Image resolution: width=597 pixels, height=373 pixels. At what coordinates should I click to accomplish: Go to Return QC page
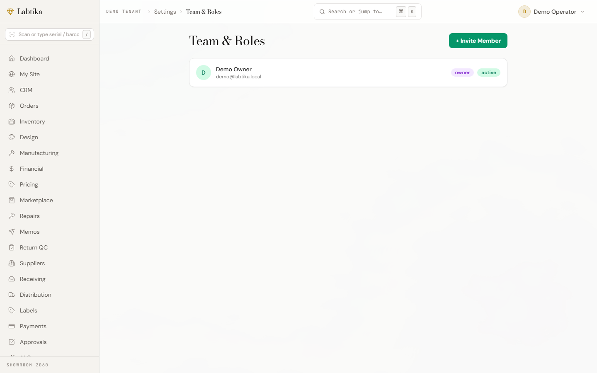(x=50, y=247)
